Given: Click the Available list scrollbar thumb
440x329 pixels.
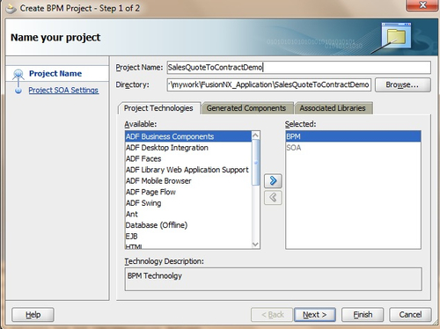Looking at the screenshot, I should (x=256, y=163).
